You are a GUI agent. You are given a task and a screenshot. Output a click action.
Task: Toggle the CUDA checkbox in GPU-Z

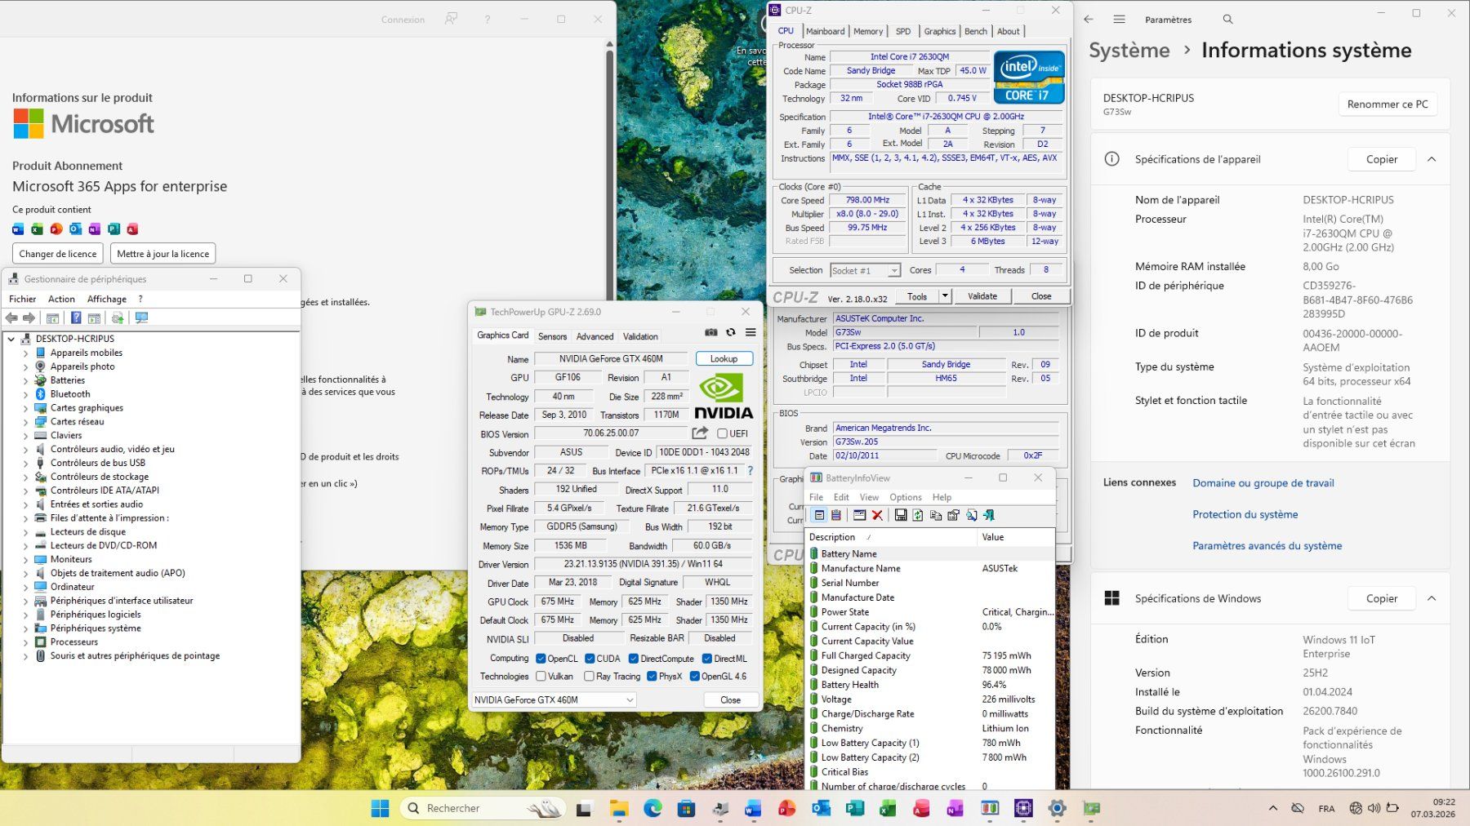(x=590, y=659)
